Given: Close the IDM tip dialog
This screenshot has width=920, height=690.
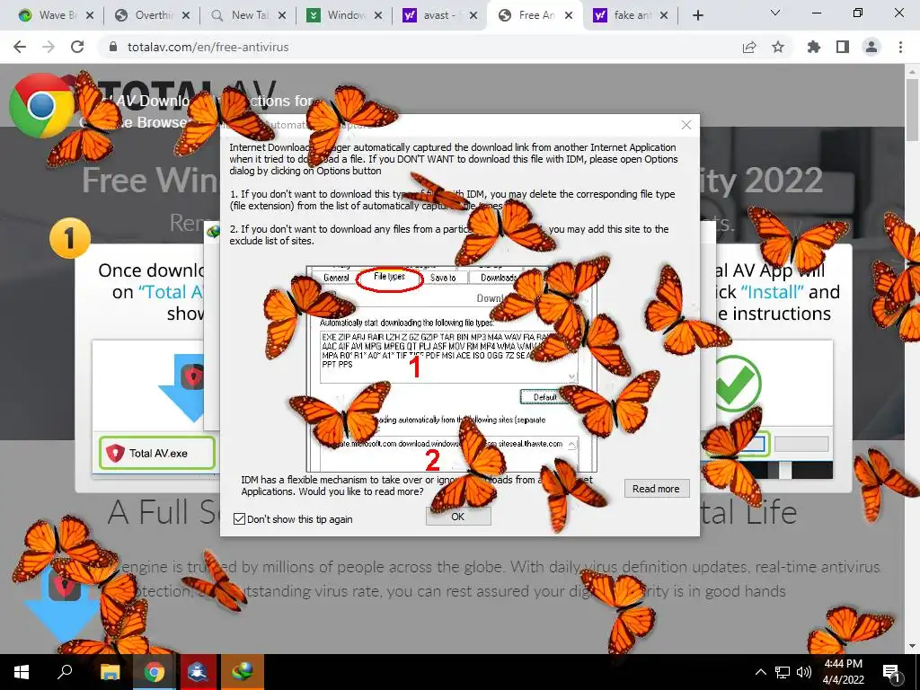Looking at the screenshot, I should (x=686, y=125).
